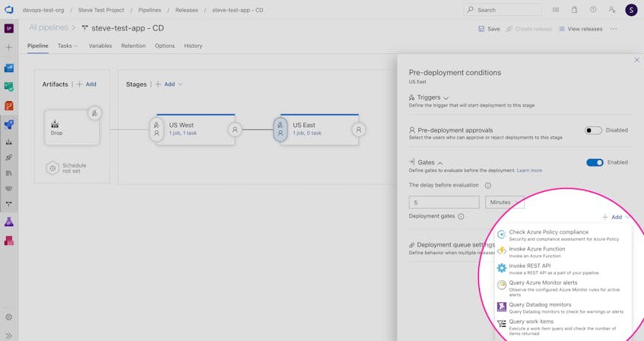Viewport: 644px width, 341px height.
Task: Select Invoke REST API gate
Action: [563, 269]
